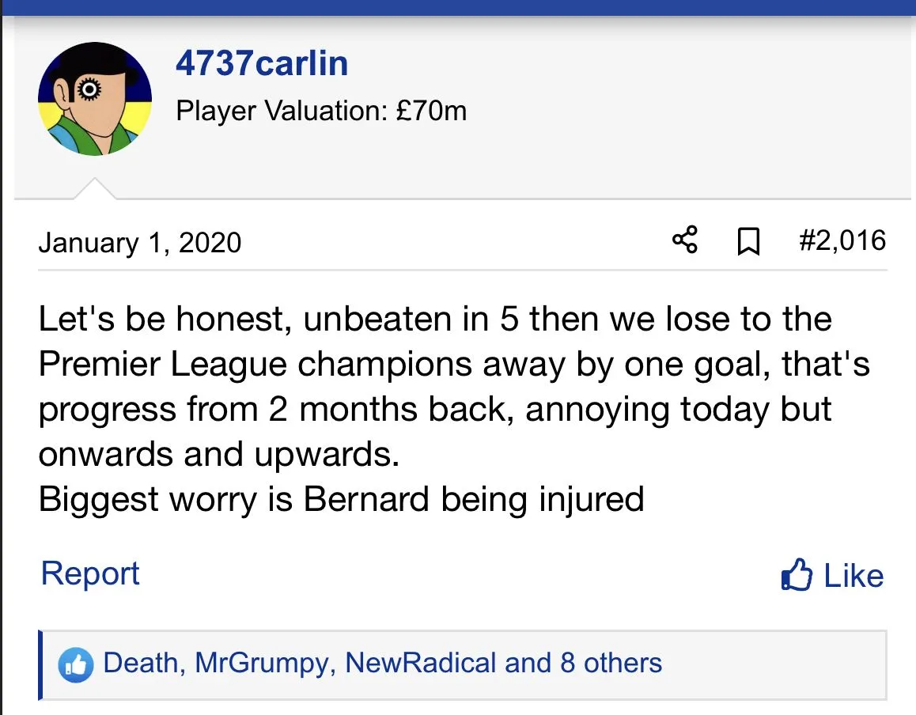Click empty space in the likes summary bar
The width and height of the screenshot is (916, 715).
775,664
